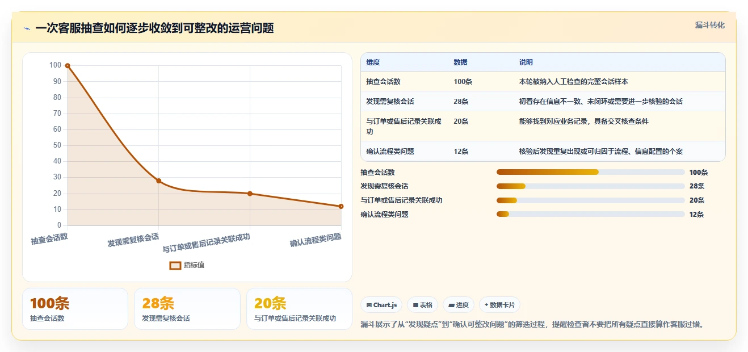Click the icon inside 表格 chip
748x352 pixels.
[x=415, y=305]
